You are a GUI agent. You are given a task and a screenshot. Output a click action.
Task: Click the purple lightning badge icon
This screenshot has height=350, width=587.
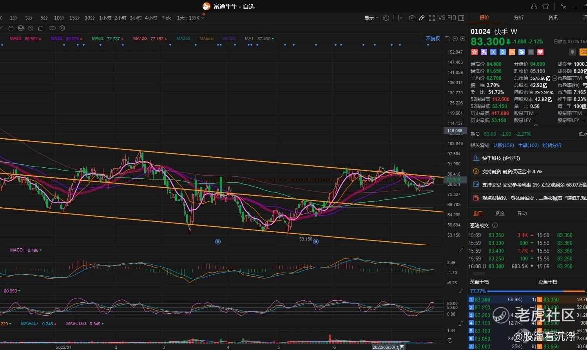[x=484, y=52]
